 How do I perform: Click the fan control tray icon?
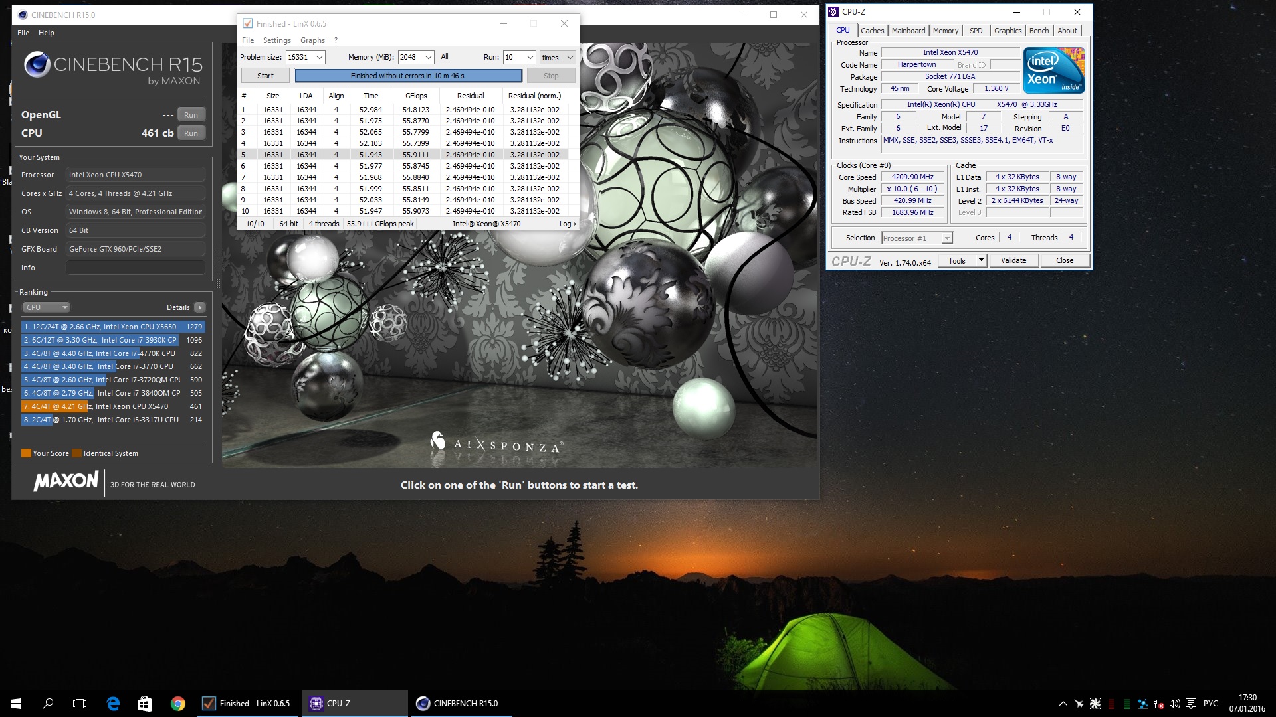(x=1095, y=704)
